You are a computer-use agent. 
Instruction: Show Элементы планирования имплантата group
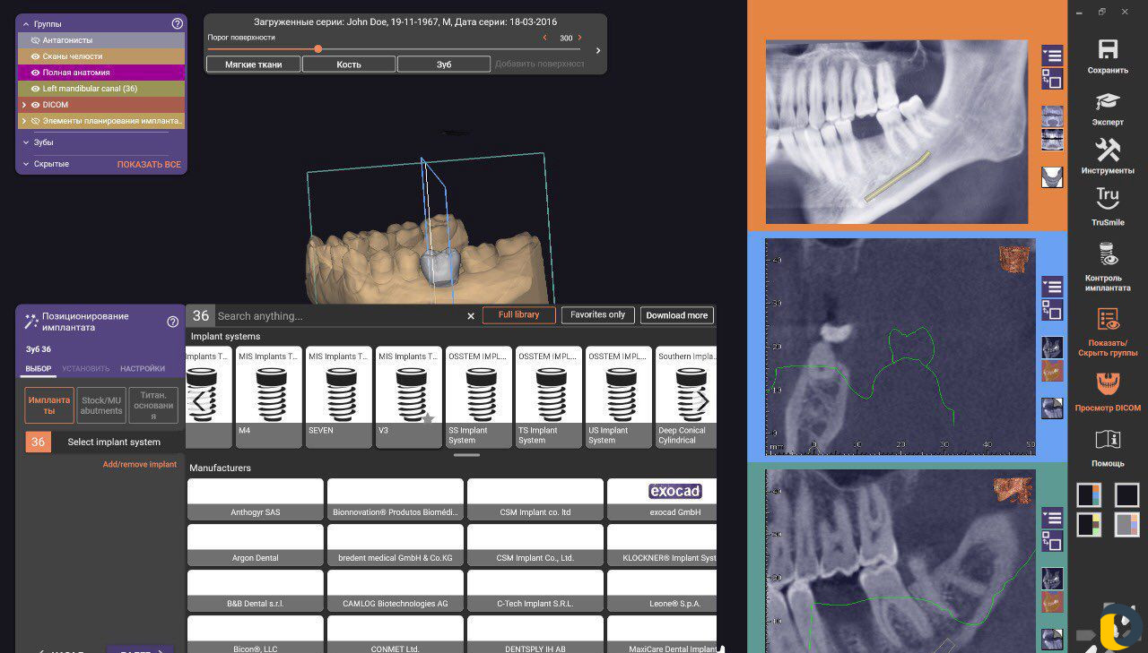click(x=36, y=121)
